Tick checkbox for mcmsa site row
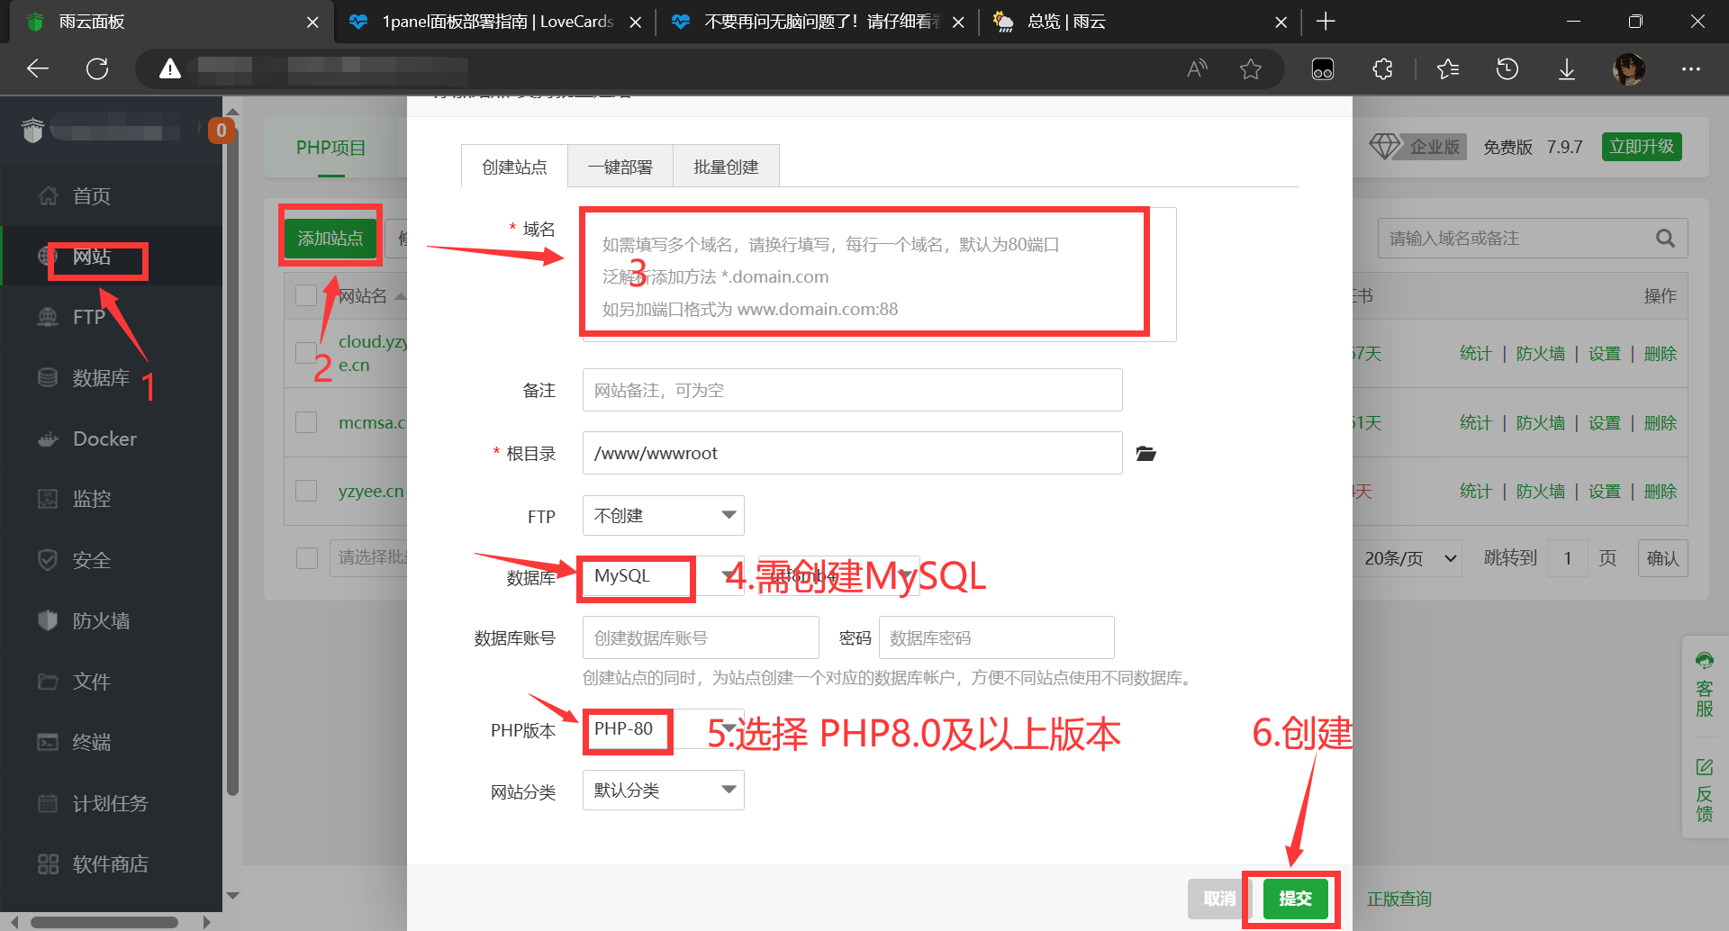This screenshot has height=931, width=1729. (306, 422)
